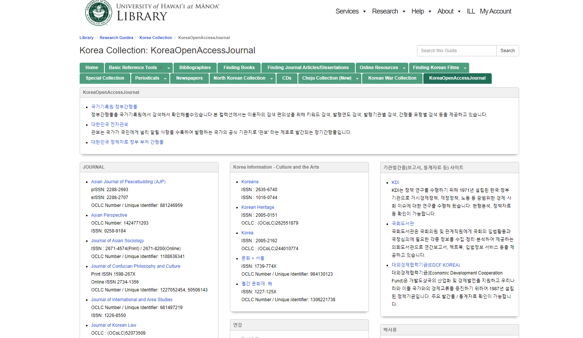The height and width of the screenshot is (338, 583).
Task: Open 대외경제협력기금(EDCF KOREA) link
Action: [x=426, y=265]
